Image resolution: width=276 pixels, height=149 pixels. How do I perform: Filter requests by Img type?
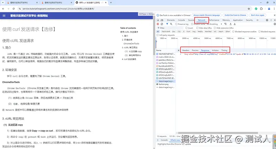[194, 32]
